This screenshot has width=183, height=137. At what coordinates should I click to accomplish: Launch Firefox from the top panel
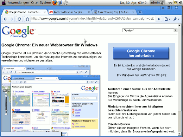(55, 2)
